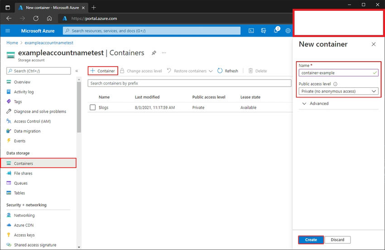Open Azure Cloud Shell icon

(x=251, y=31)
